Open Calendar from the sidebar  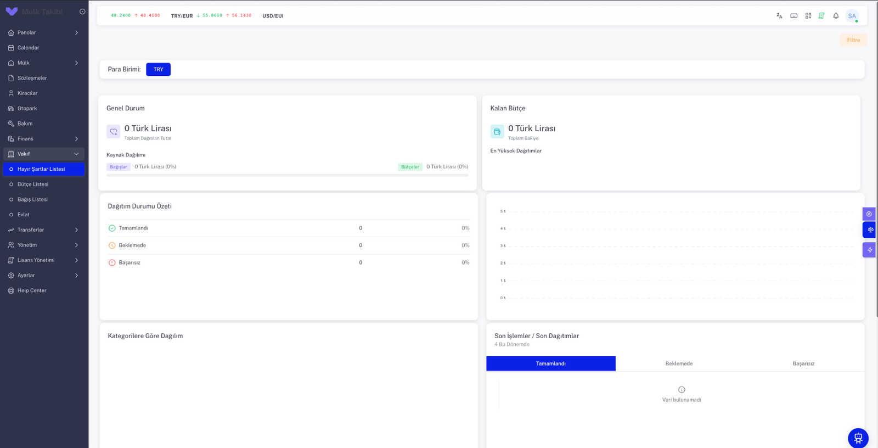click(44, 48)
